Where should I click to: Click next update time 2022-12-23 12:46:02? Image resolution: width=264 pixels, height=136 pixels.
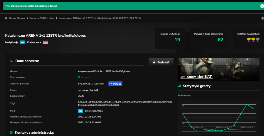point(89,122)
